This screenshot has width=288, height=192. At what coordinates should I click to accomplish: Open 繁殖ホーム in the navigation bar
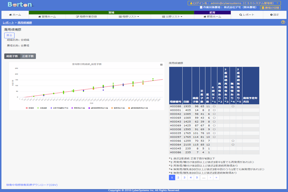coord(47,17)
